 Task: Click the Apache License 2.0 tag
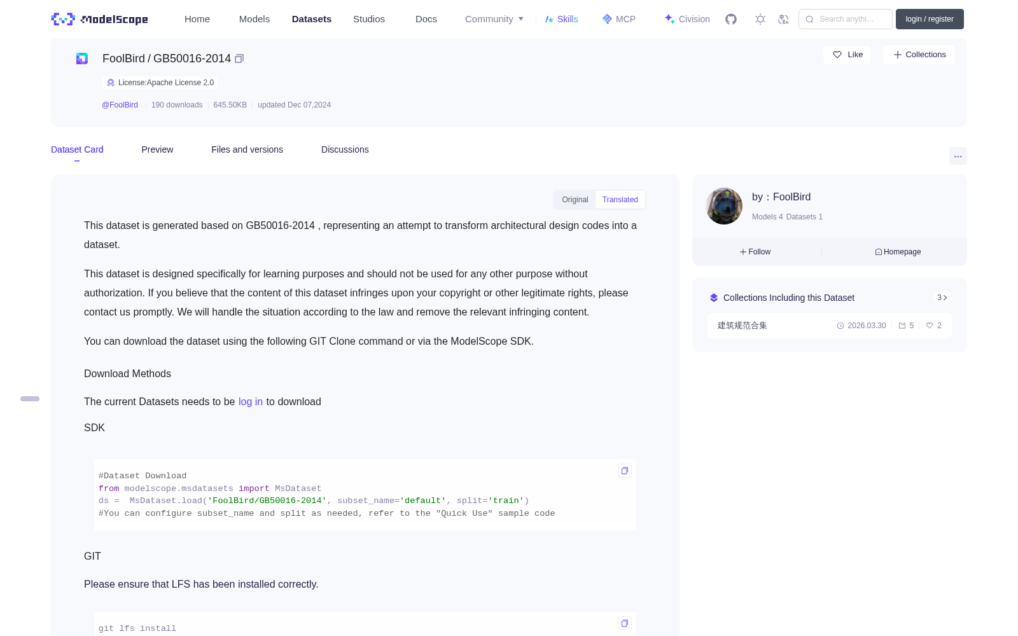(160, 83)
